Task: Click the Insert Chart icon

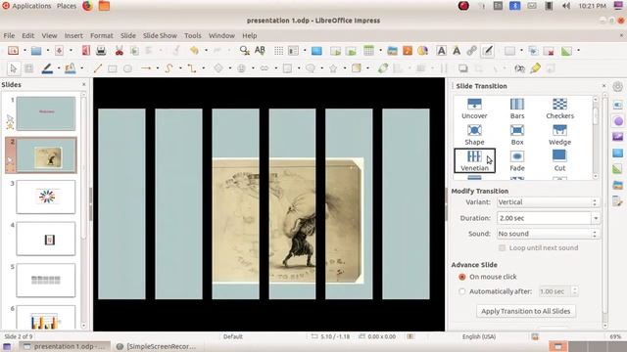Action: (x=422, y=51)
